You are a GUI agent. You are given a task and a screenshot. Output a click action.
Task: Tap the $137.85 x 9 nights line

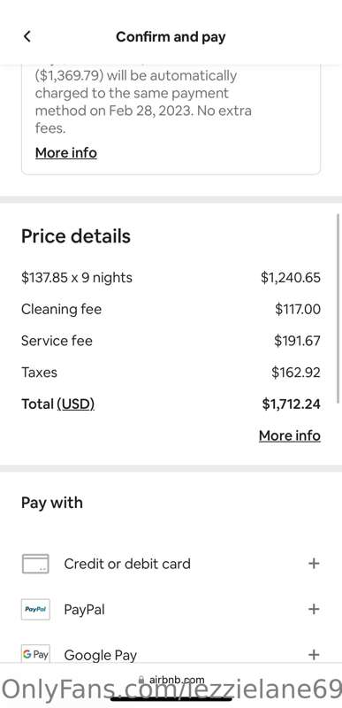click(77, 278)
